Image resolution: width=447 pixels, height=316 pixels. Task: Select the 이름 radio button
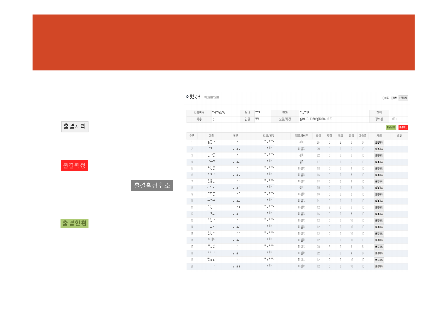coord(383,98)
